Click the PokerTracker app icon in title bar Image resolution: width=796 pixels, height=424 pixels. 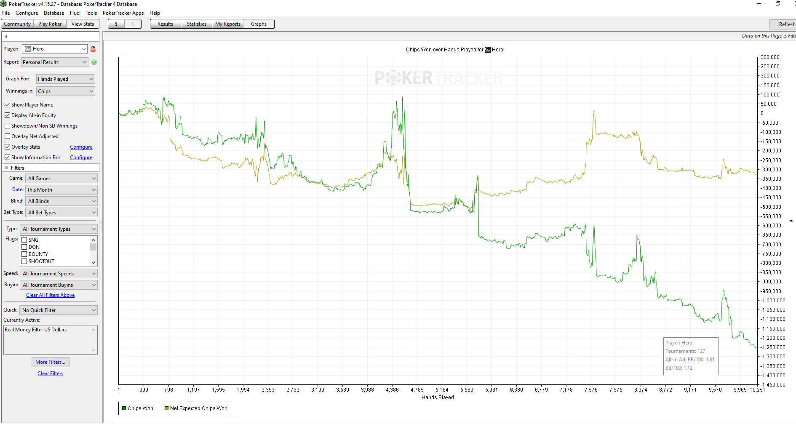coord(4,4)
